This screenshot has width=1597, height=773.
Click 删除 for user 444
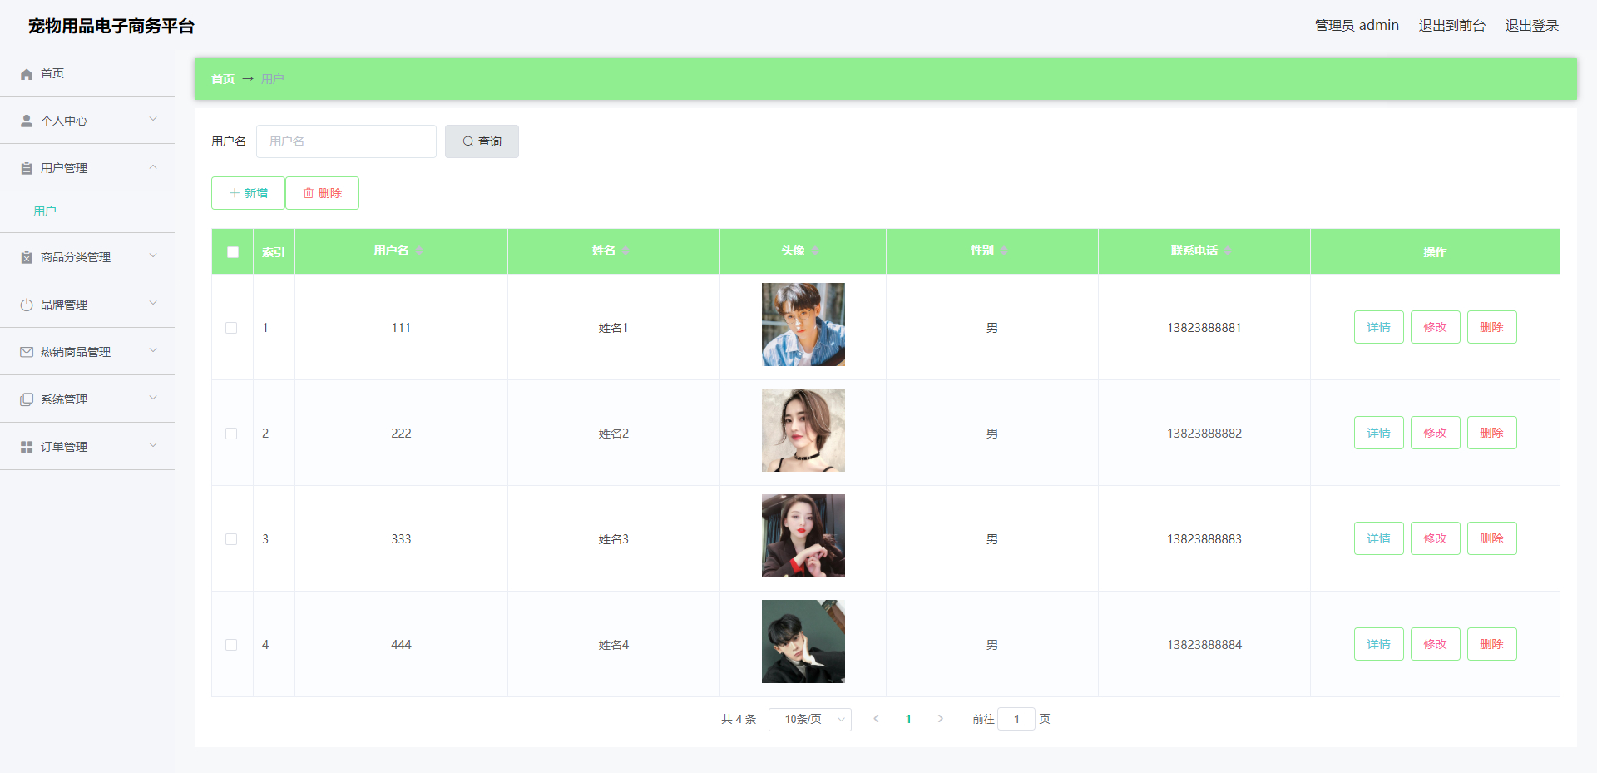1491,644
